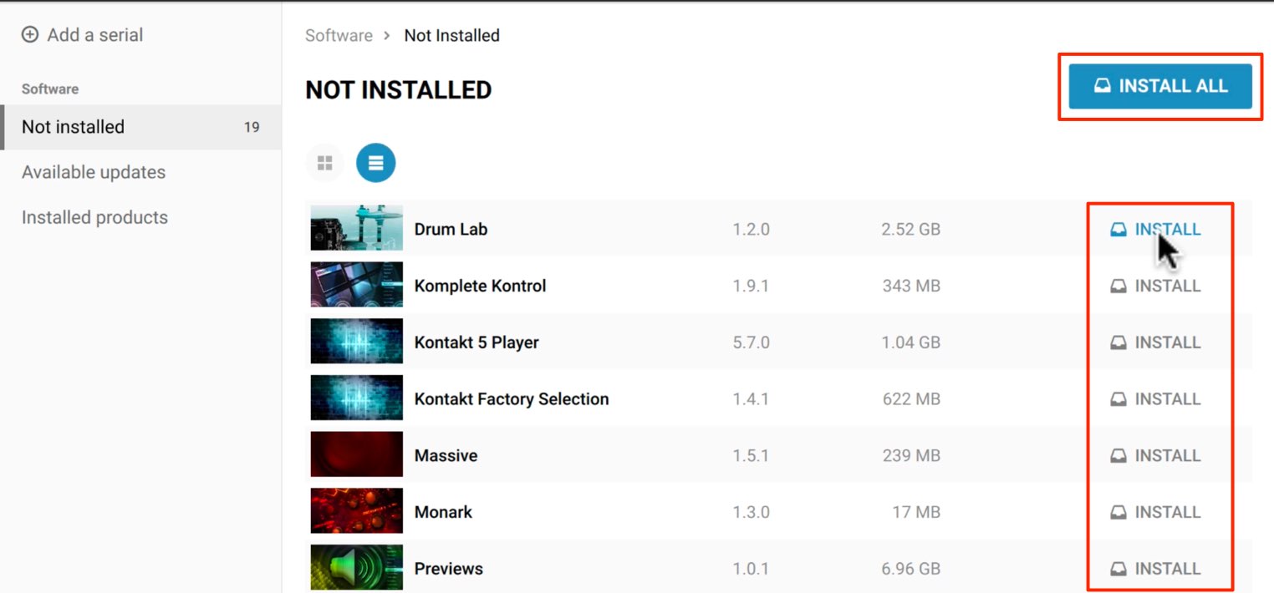Click the Drum Lab product name
This screenshot has width=1274, height=593.
click(451, 229)
